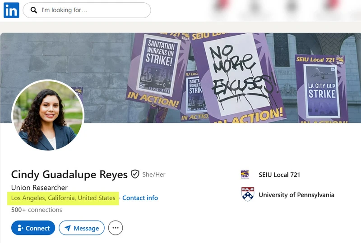
Task: Open the profile photo thumbnail
Action: [48, 115]
